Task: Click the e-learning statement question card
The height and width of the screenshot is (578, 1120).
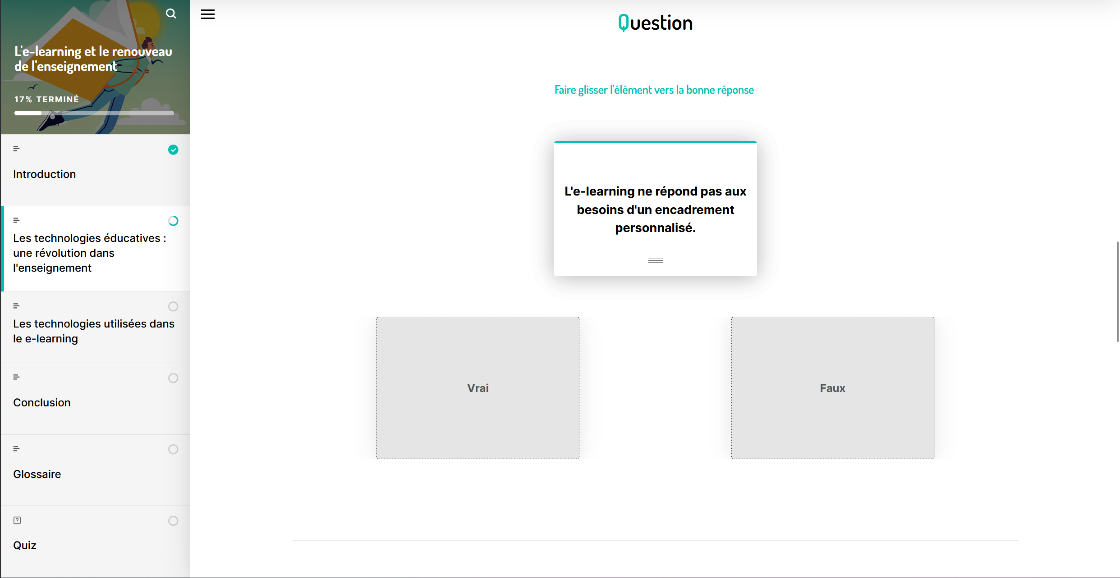Action: click(655, 209)
